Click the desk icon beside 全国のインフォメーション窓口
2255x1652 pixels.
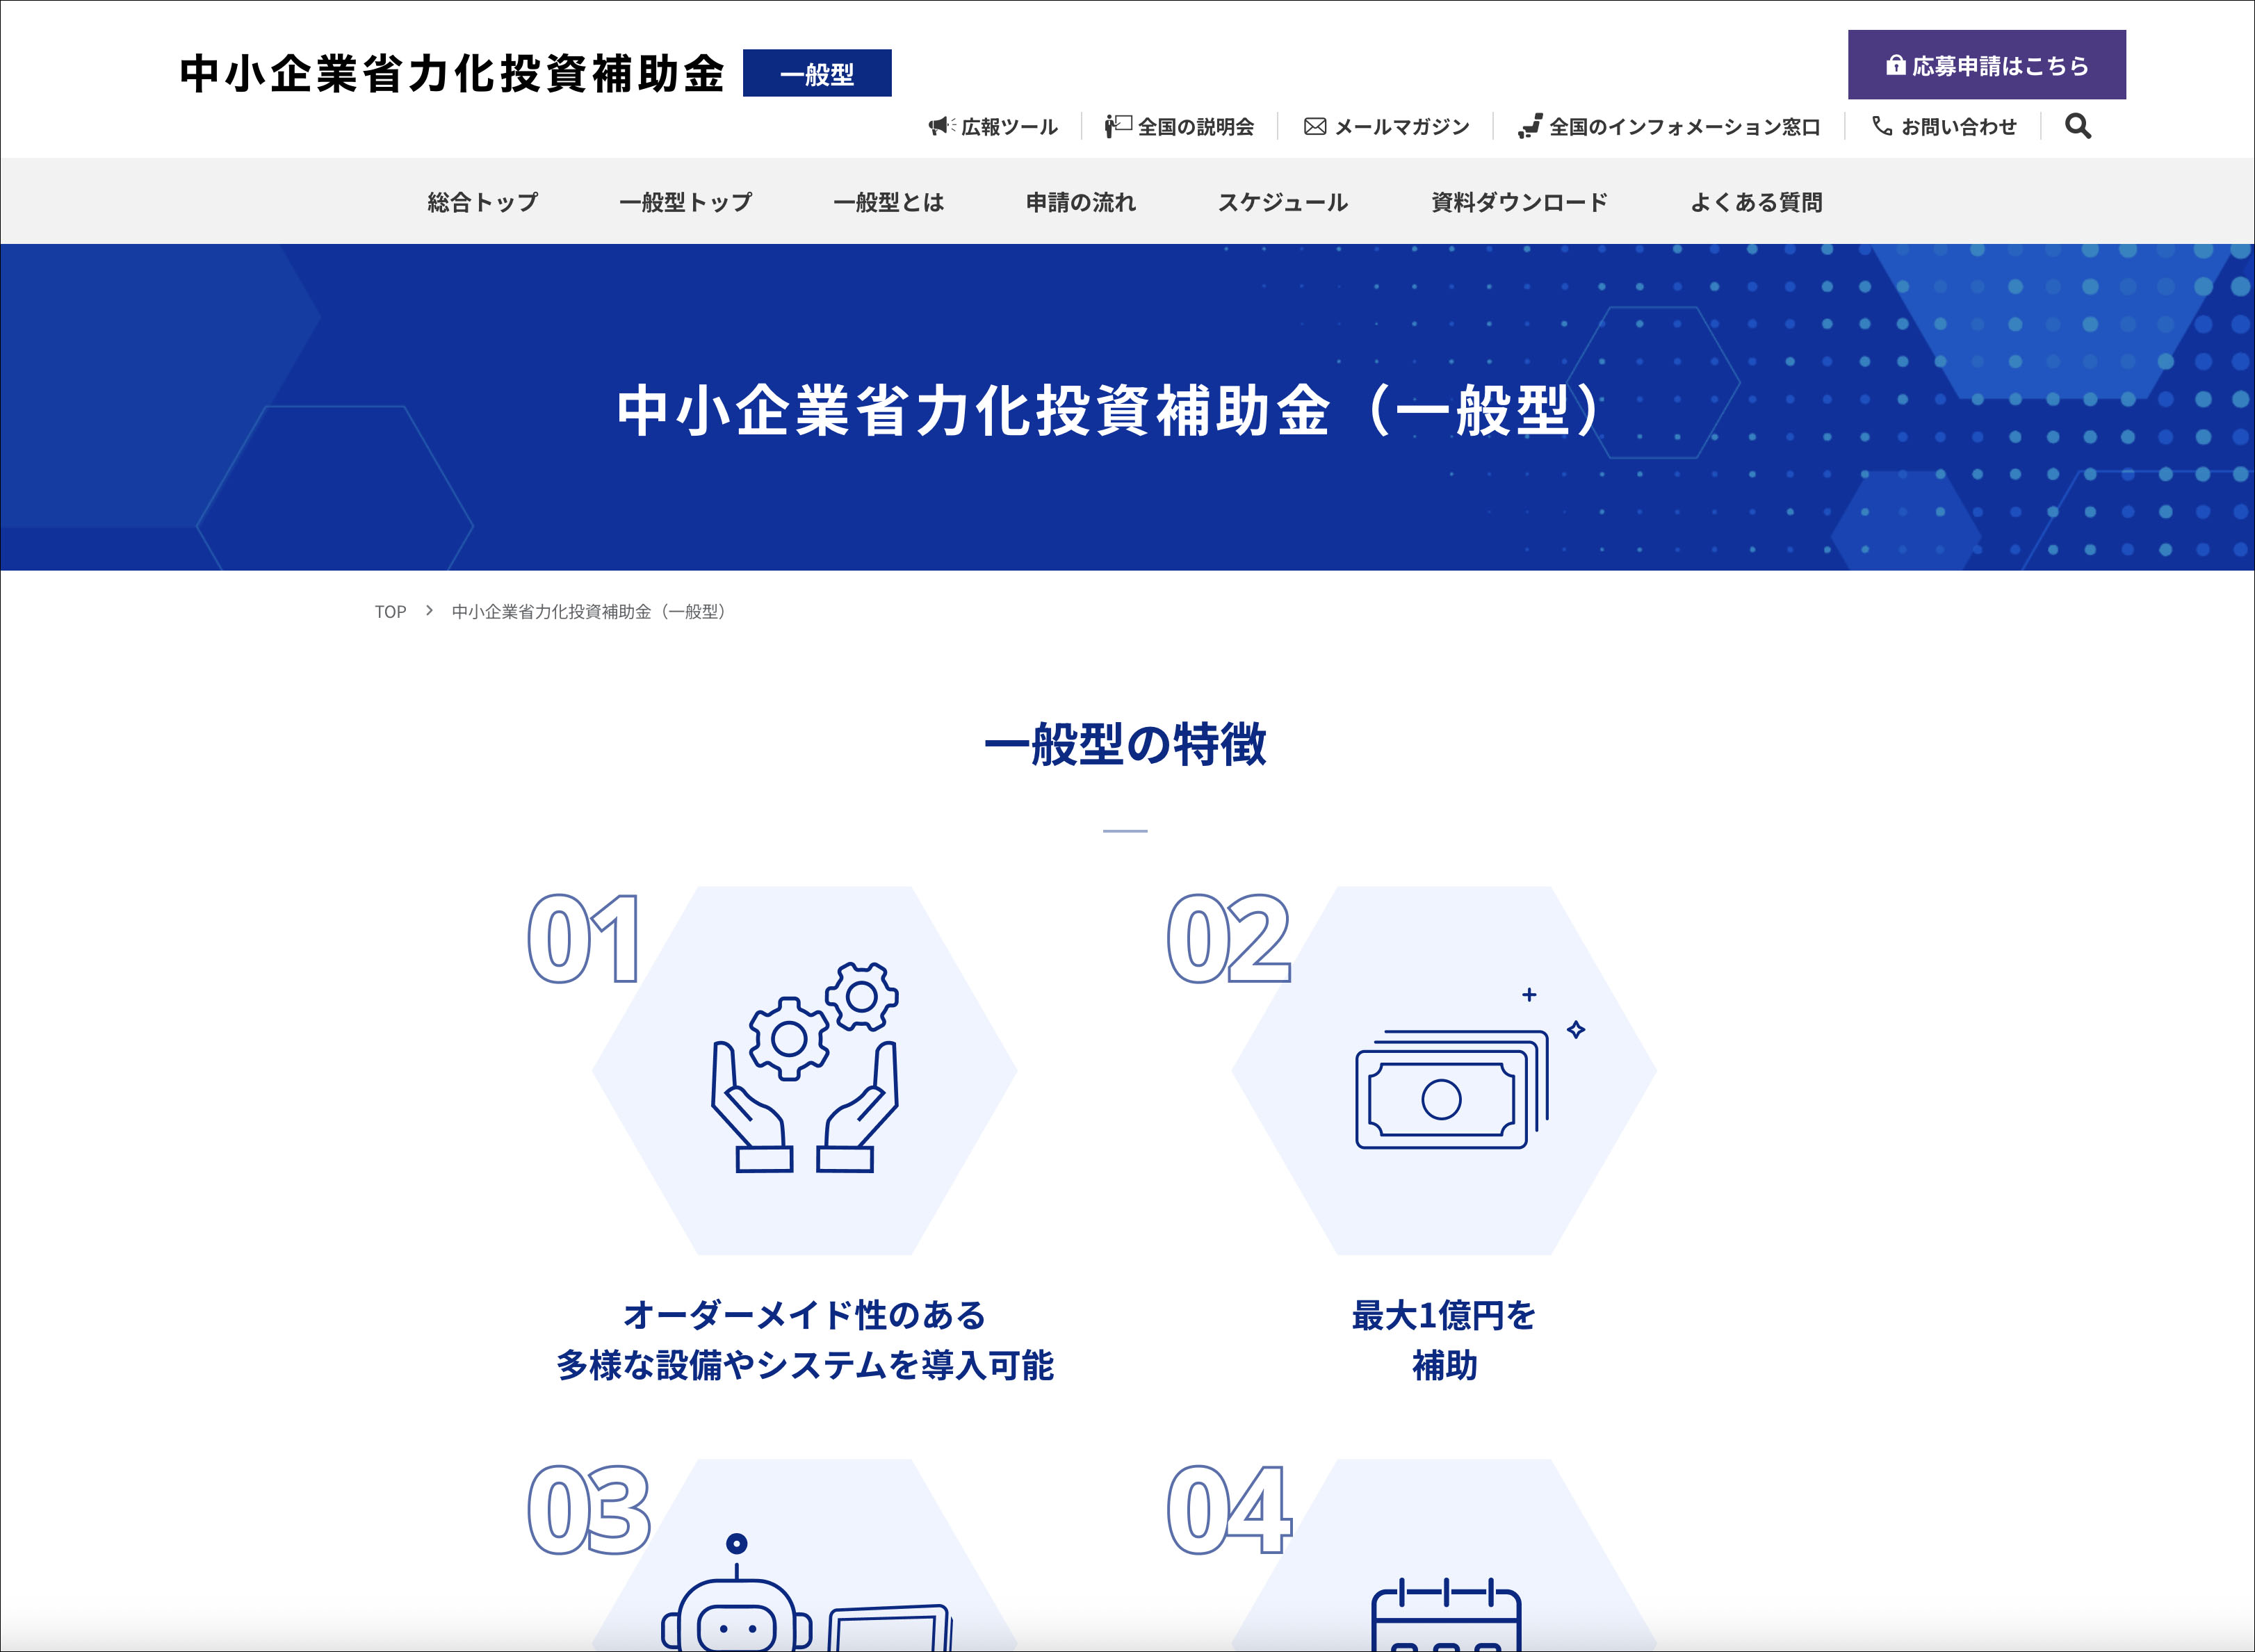tap(1529, 126)
